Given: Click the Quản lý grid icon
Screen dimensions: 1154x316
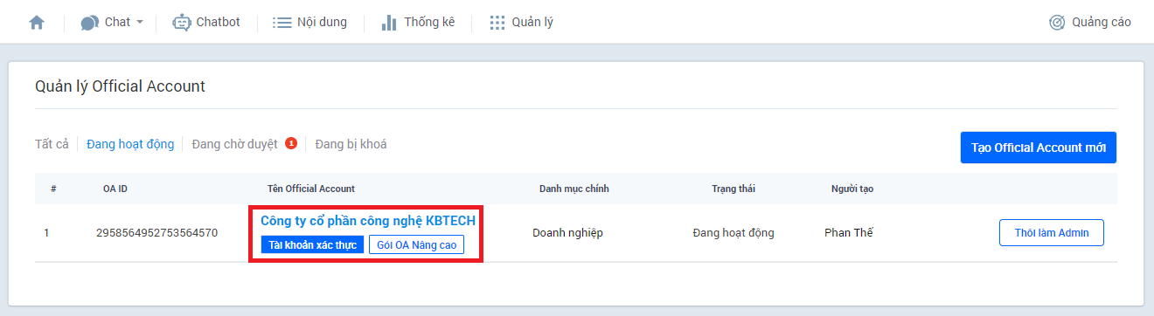Looking at the screenshot, I should click(497, 23).
